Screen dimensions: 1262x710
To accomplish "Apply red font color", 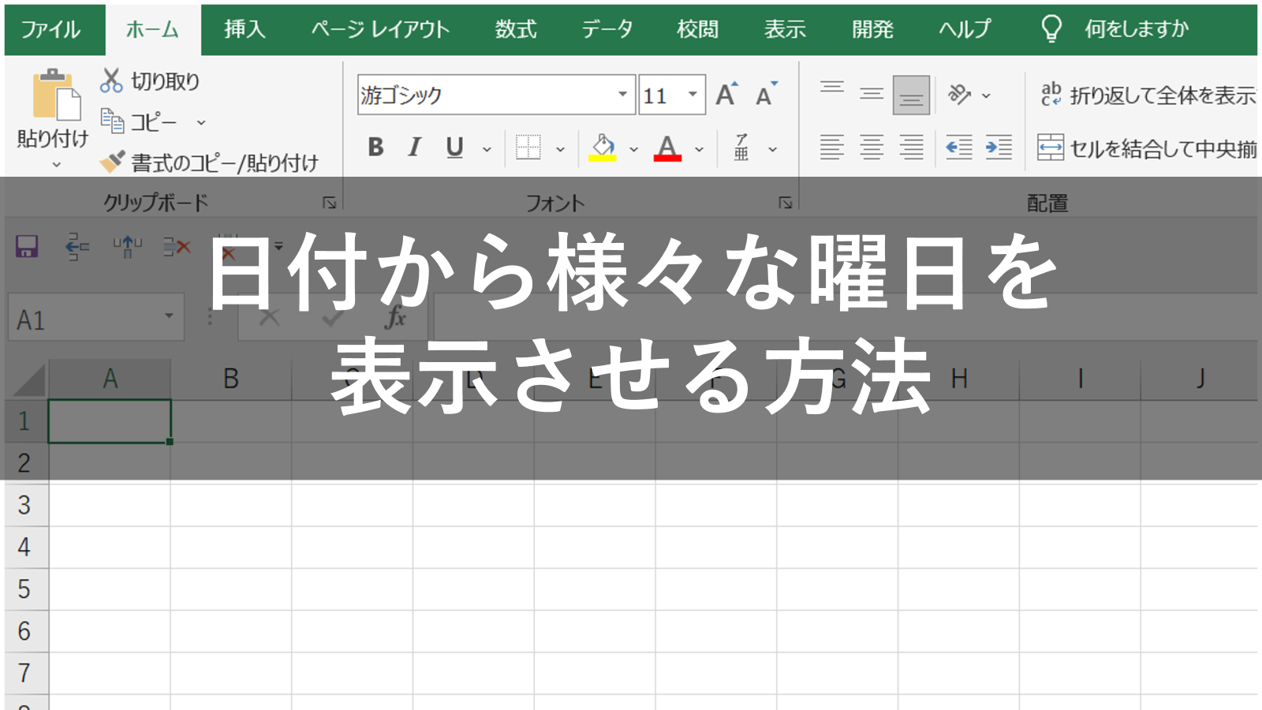I will click(667, 148).
